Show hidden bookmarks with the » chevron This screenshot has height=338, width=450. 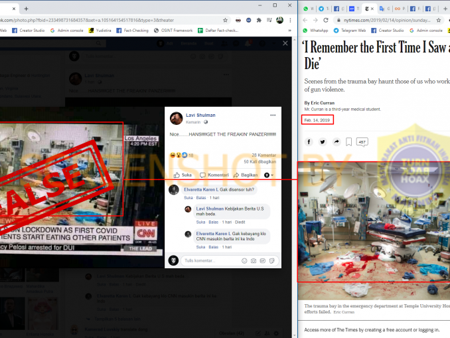coord(290,31)
